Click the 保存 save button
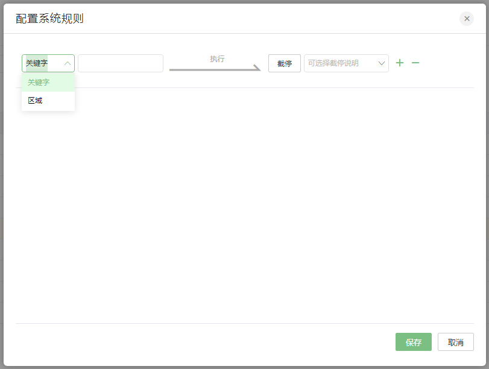This screenshot has width=489, height=369. pos(414,342)
